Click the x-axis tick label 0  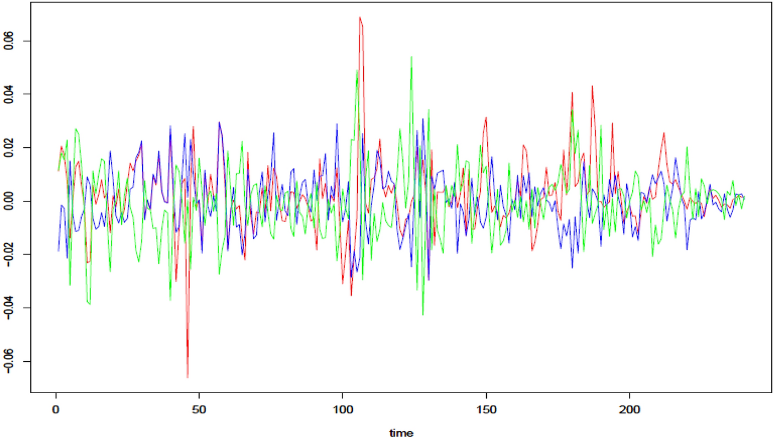56,411
